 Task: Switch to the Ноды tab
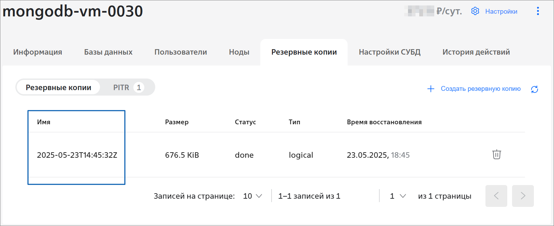click(x=239, y=52)
